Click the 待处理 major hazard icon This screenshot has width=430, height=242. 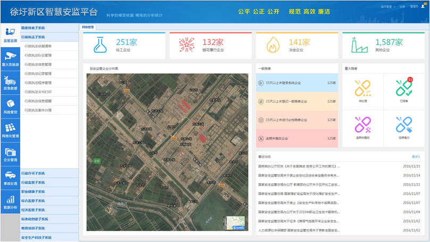(x=362, y=89)
